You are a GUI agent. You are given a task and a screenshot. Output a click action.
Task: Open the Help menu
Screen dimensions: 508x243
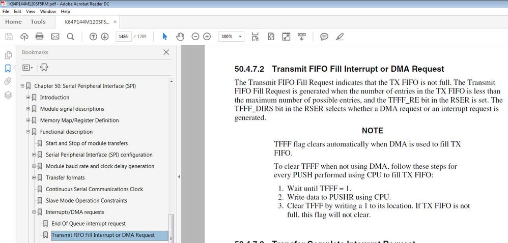click(x=65, y=11)
